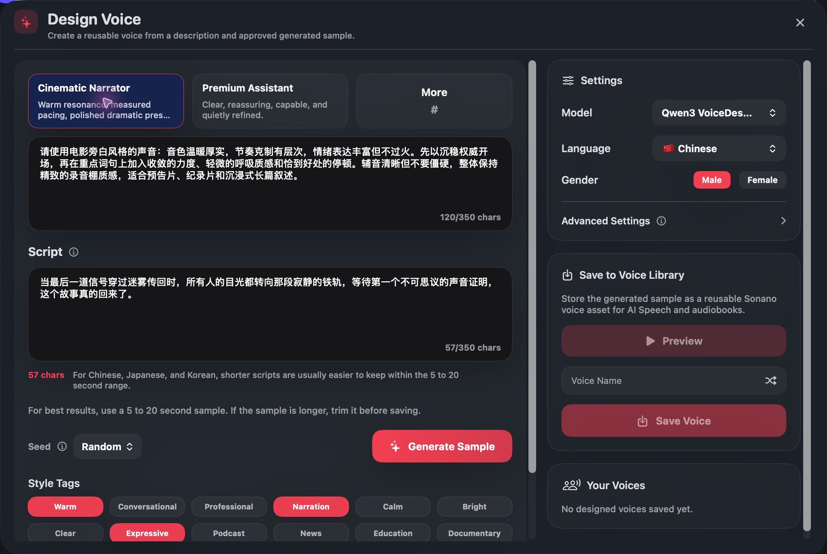The width and height of the screenshot is (827, 554).
Task: Click the right panel scrollbar
Action: click(x=807, y=295)
